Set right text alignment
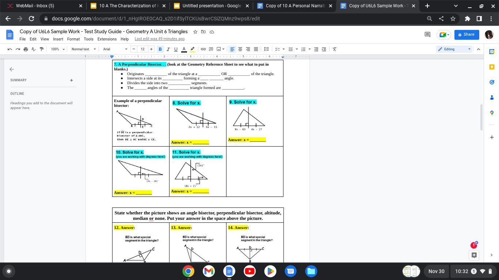This screenshot has height=280, width=499. [248, 49]
